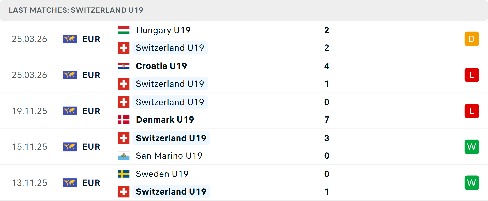This screenshot has height=201, width=488.
Task: Open the Croatia U19 team link
Action: (161, 66)
